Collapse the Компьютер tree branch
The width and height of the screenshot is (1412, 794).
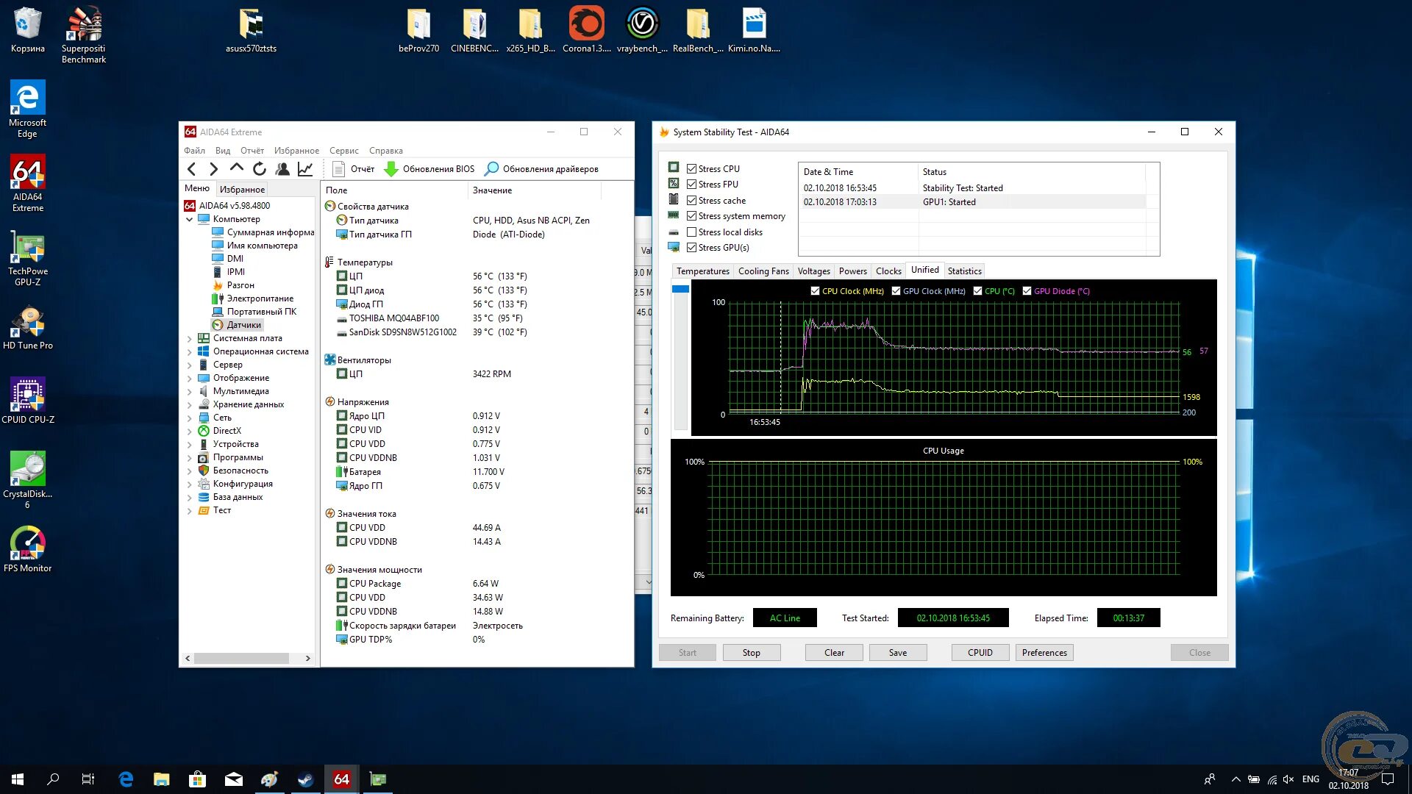[x=190, y=219]
